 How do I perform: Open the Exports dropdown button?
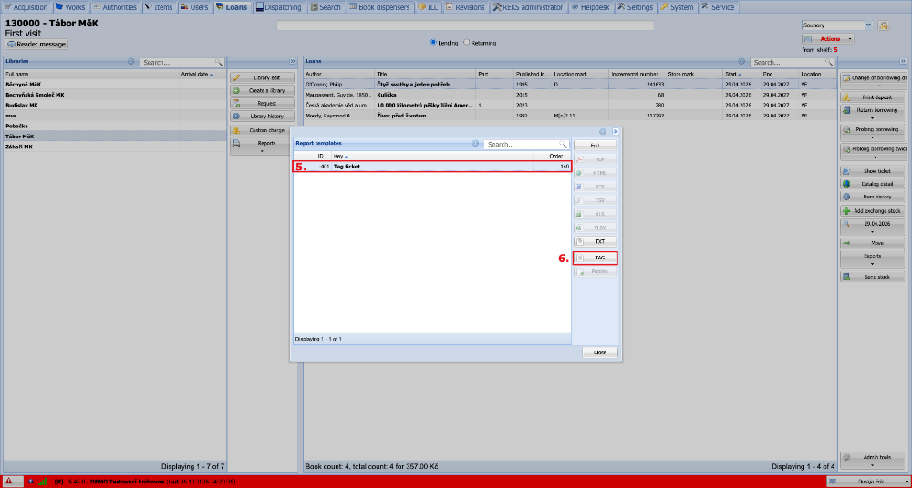[873, 259]
